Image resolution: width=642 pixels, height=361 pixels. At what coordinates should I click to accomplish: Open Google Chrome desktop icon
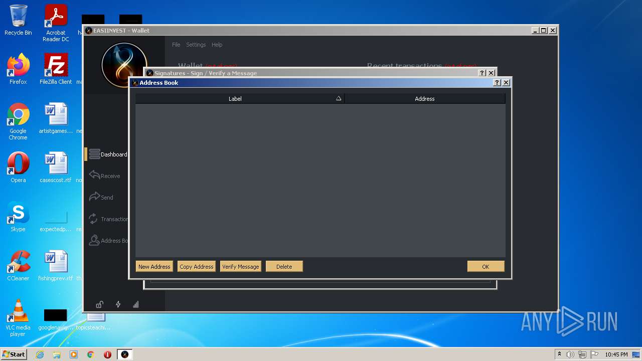(x=18, y=121)
